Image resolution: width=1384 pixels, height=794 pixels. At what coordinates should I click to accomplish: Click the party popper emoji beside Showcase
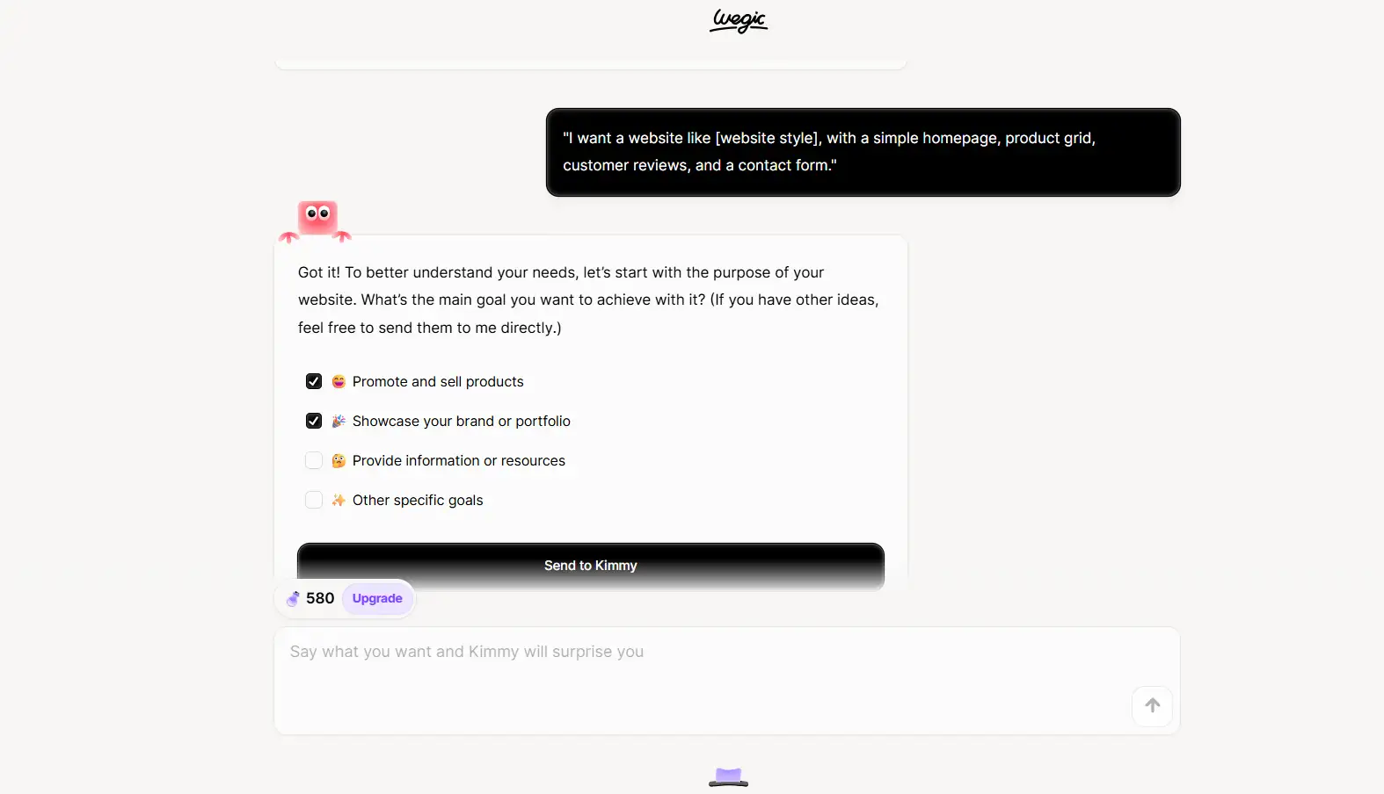click(339, 422)
